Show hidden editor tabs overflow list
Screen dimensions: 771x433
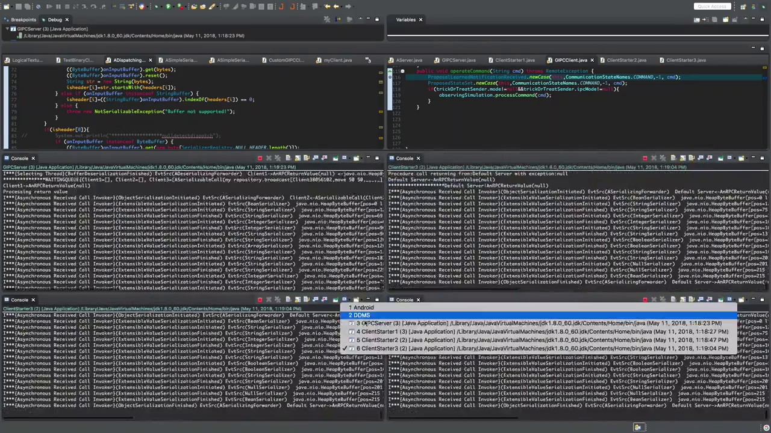tap(367, 60)
